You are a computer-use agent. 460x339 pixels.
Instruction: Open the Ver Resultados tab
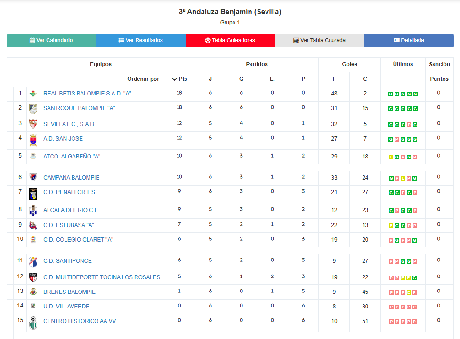click(x=140, y=40)
